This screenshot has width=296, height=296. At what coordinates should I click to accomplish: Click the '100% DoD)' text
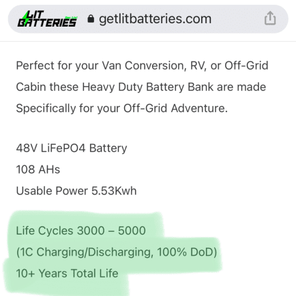(187, 252)
